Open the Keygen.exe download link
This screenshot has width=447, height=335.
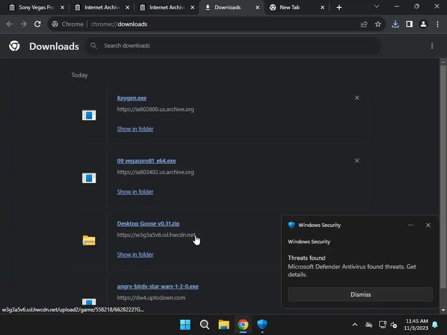pos(132,98)
